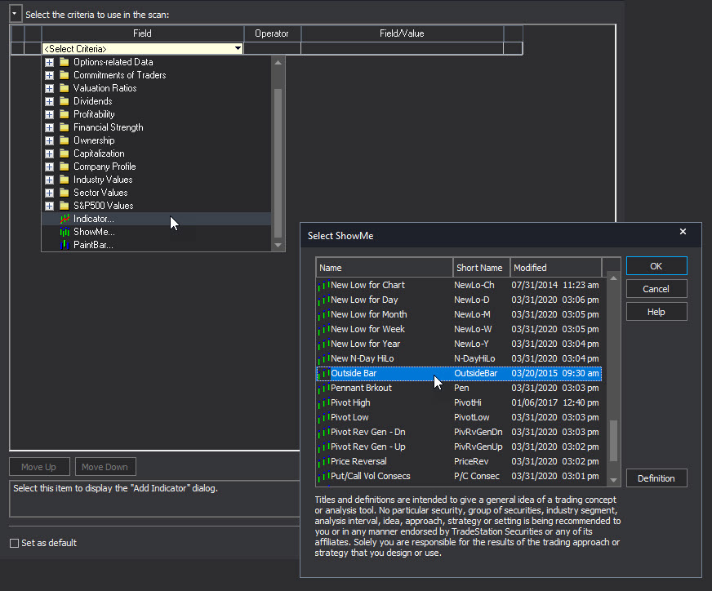Viewport: 712px width, 591px height.
Task: Click the Profitability folder icon
Action: pyautogui.click(x=65, y=114)
